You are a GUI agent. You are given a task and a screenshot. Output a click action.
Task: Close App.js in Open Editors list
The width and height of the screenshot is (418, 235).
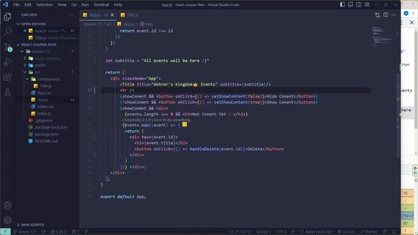click(x=25, y=31)
